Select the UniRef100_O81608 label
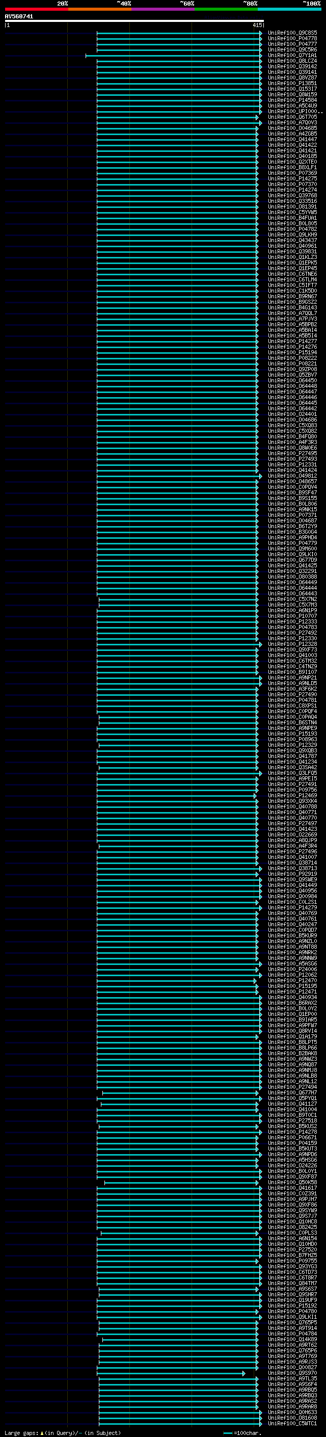The image size is (326, 1437). [292, 1418]
